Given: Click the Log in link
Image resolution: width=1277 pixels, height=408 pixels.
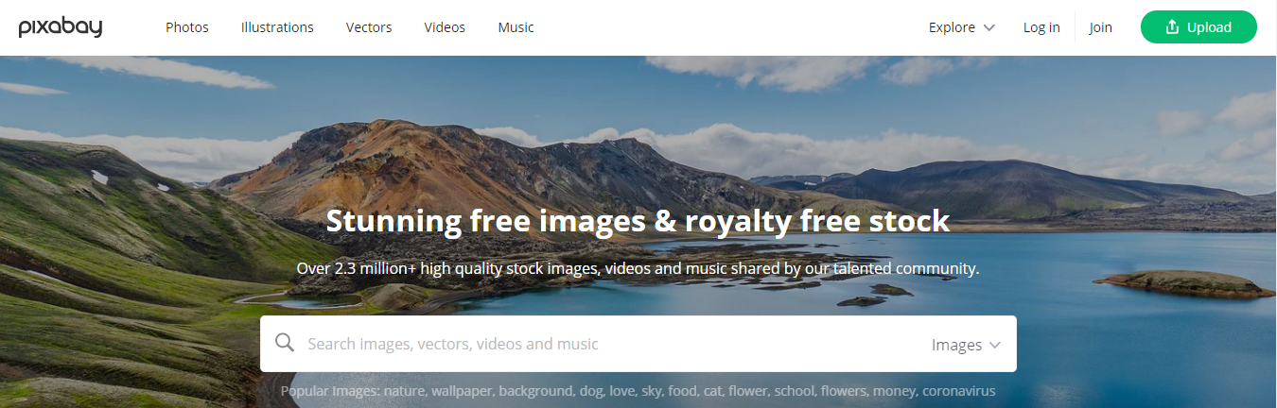Looking at the screenshot, I should (1041, 27).
